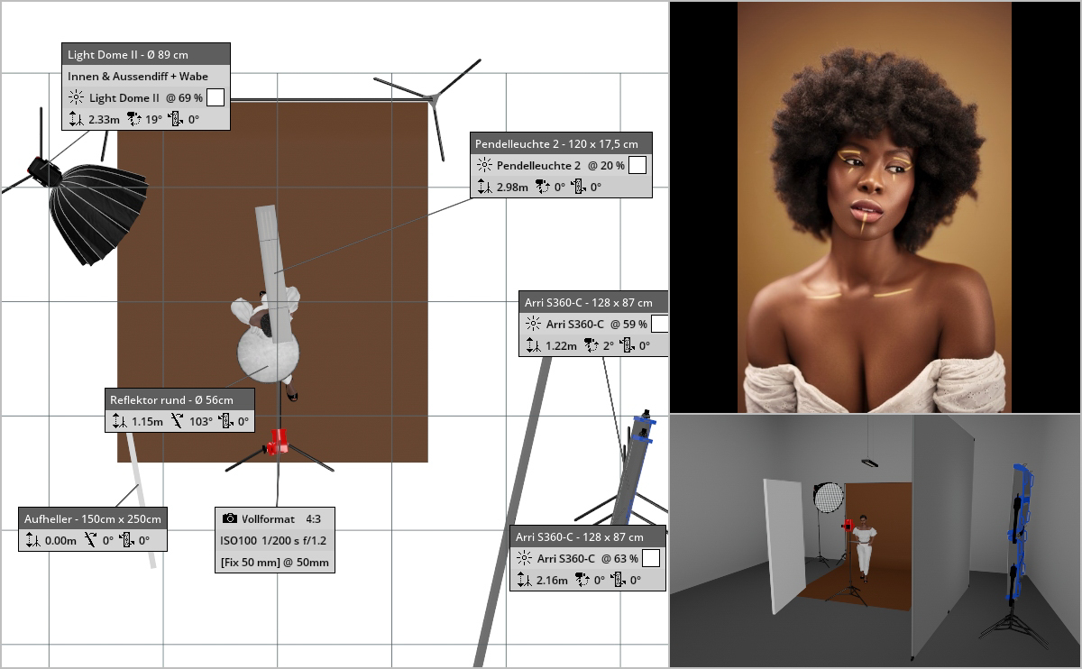The height and width of the screenshot is (669, 1082).
Task: Click the Aufheller 150cm x 250cm label header
Action: tap(93, 518)
